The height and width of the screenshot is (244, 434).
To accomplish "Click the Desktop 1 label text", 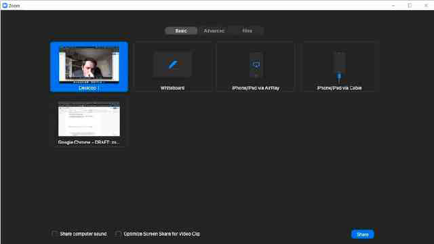I will tap(89, 88).
